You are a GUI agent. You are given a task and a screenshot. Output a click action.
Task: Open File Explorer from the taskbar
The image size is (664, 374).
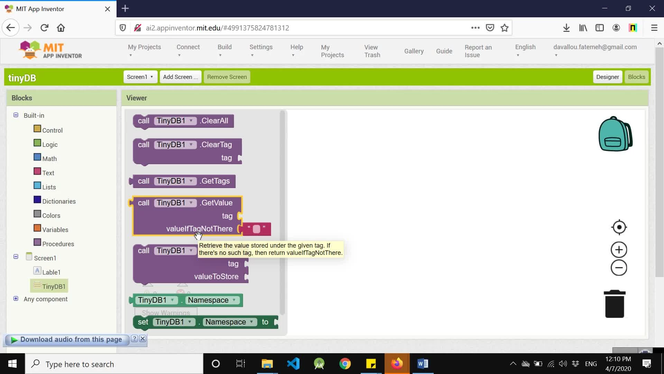[x=267, y=364]
